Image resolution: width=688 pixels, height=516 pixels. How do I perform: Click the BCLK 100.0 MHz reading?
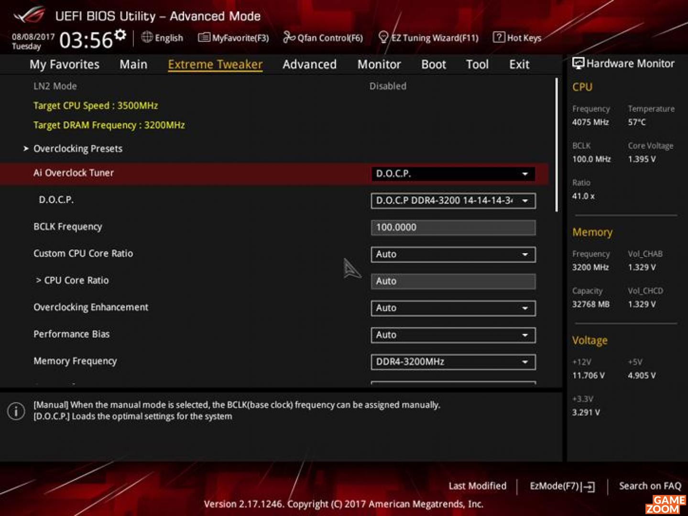[591, 159]
